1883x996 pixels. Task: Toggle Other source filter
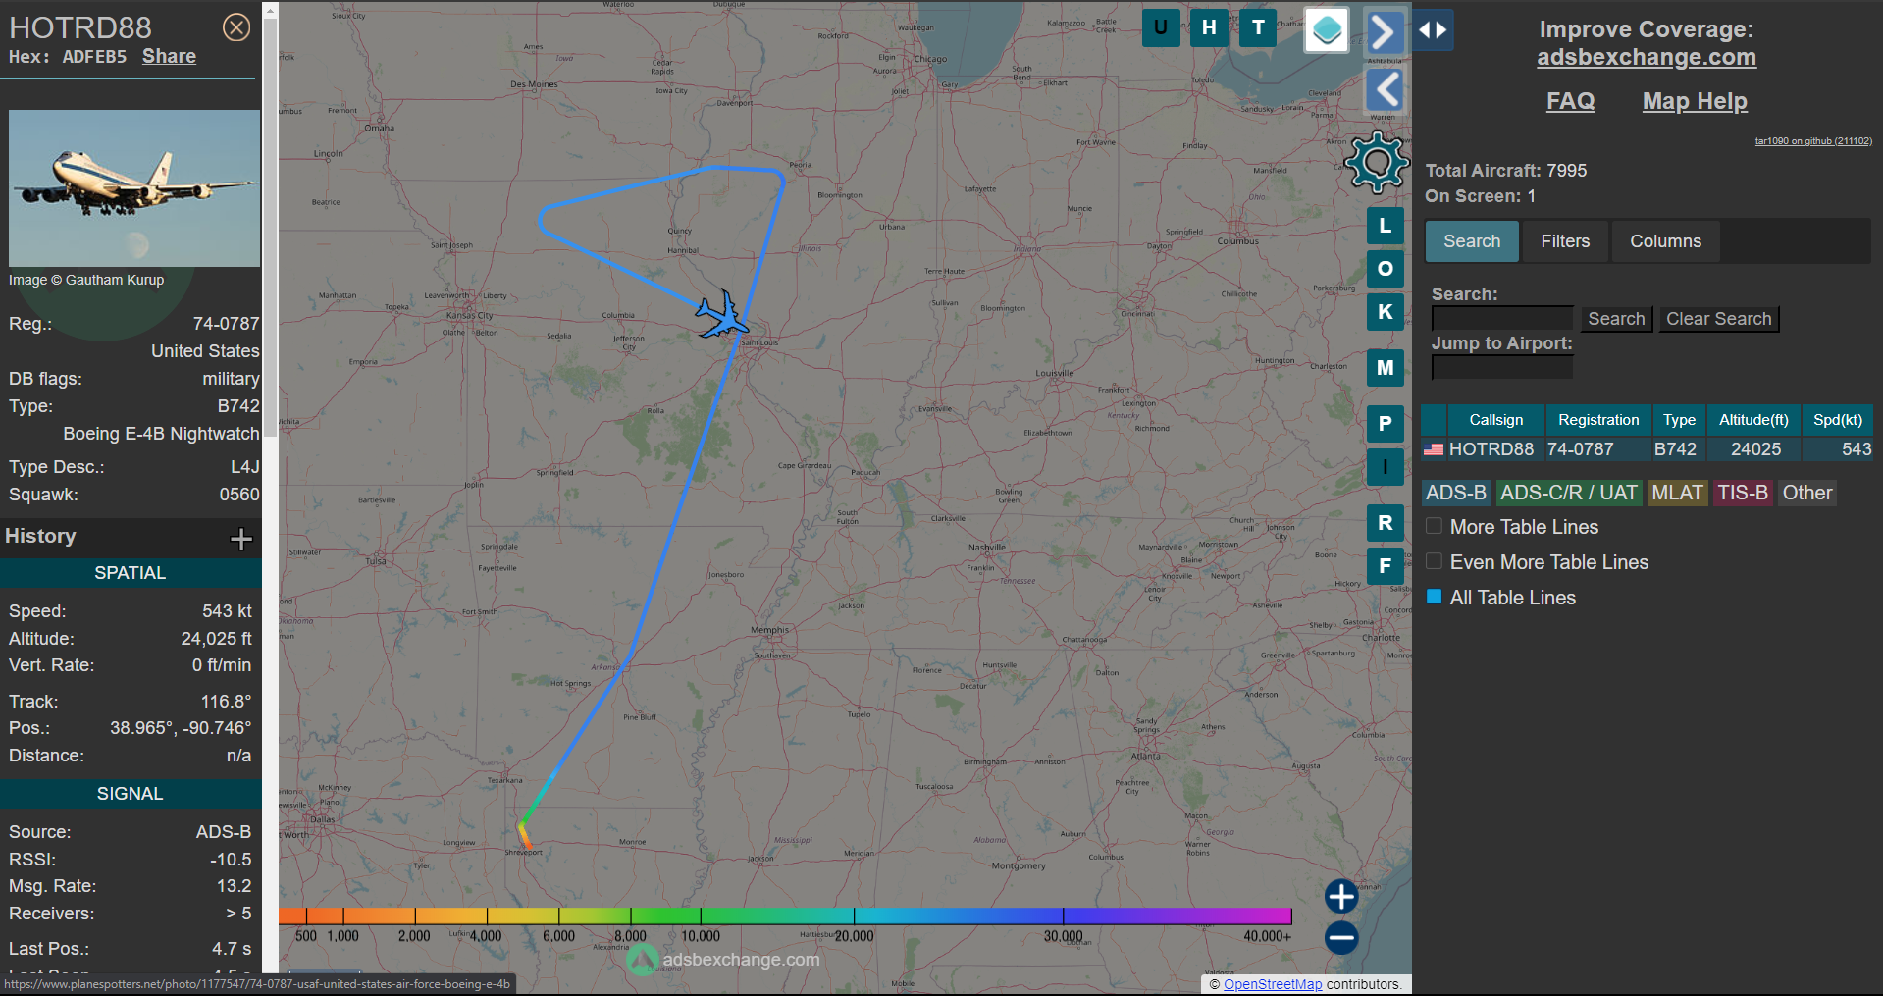click(1807, 493)
